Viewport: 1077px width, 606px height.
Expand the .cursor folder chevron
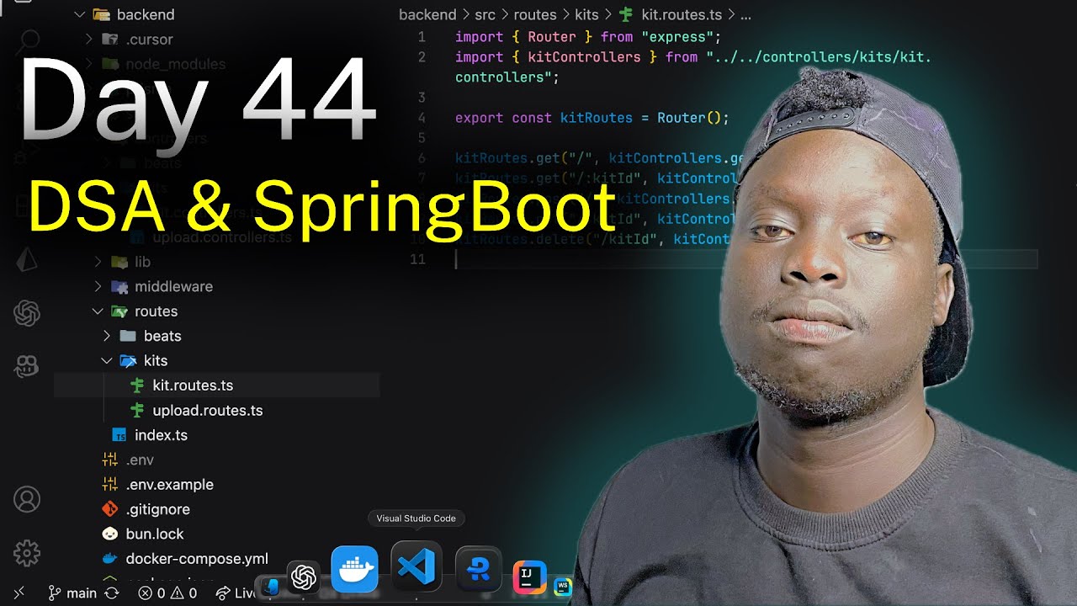[89, 40]
